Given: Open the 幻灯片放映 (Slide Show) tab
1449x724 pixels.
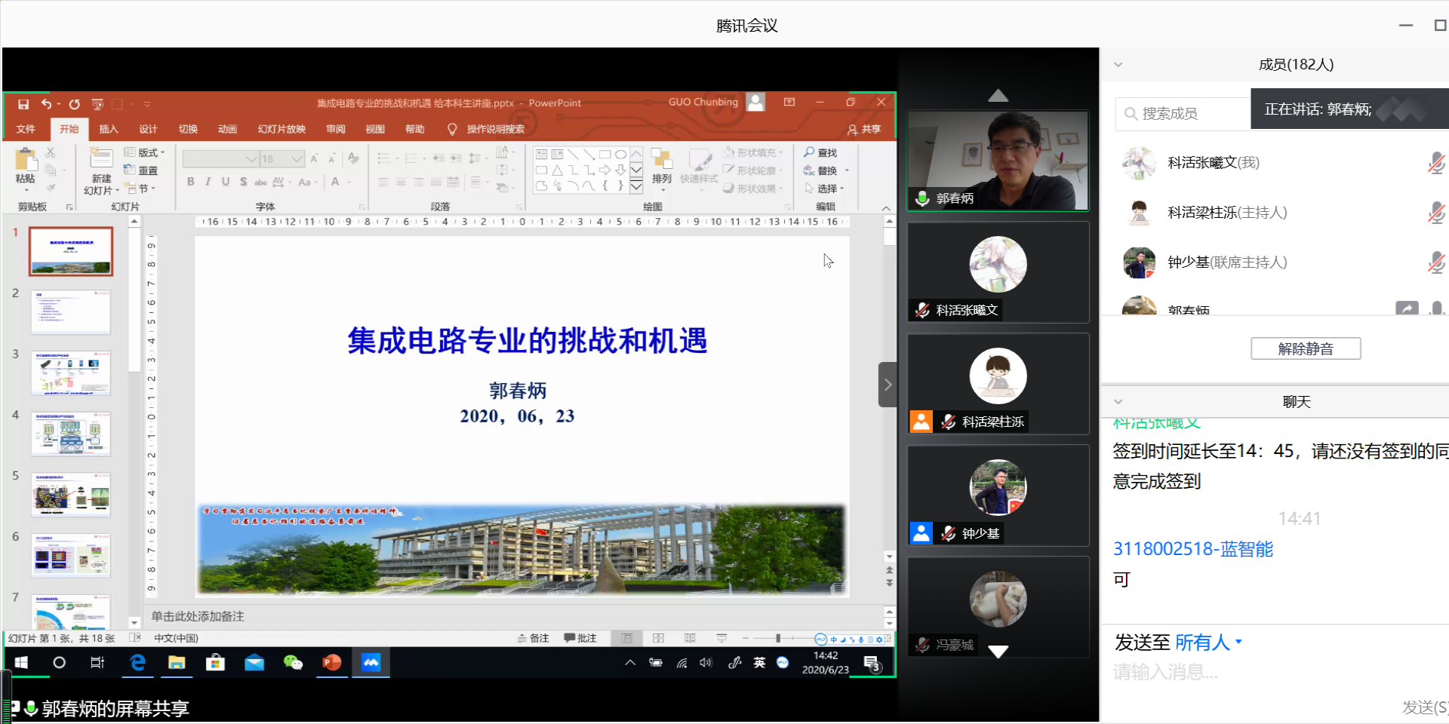Looking at the screenshot, I should (281, 129).
